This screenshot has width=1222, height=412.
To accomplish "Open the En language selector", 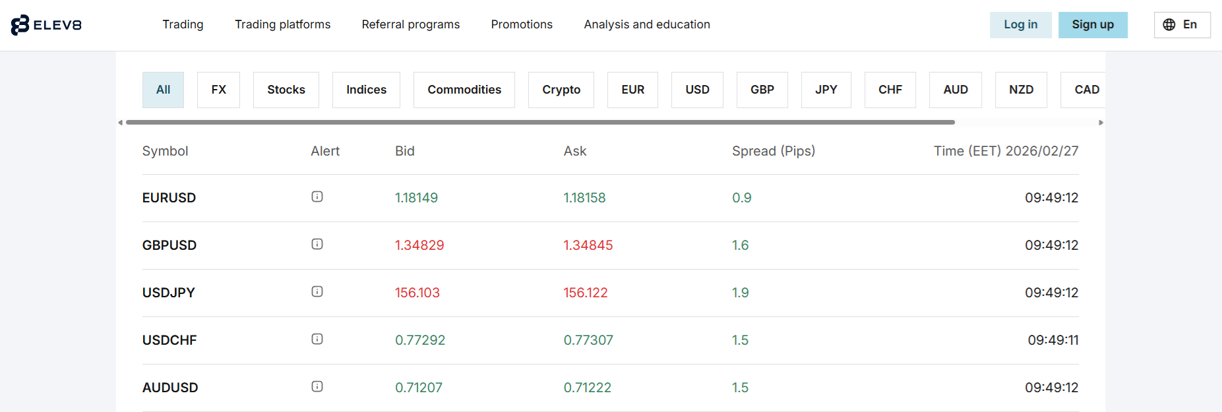I will coord(1182,25).
